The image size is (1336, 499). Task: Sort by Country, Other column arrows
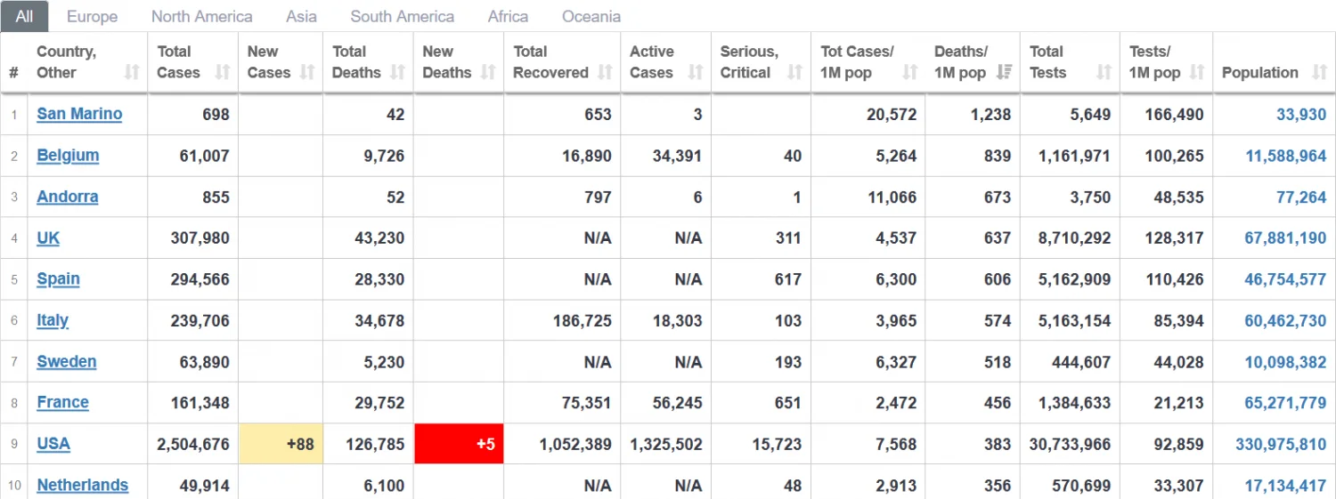point(132,73)
